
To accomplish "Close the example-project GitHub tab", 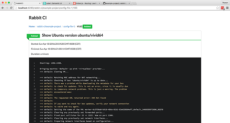I will pos(129,3).
